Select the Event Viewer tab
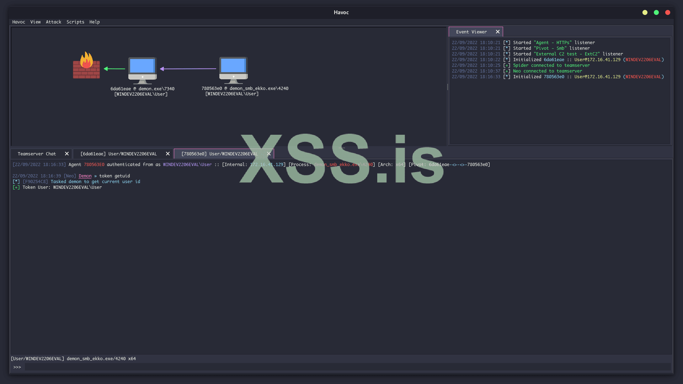 [x=471, y=32]
